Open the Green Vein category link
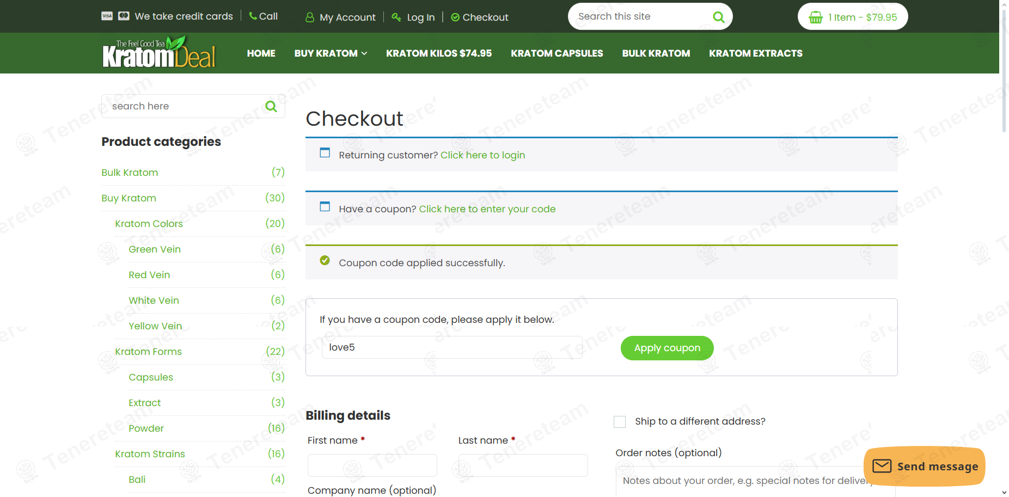This screenshot has height=497, width=1009. pos(155,249)
